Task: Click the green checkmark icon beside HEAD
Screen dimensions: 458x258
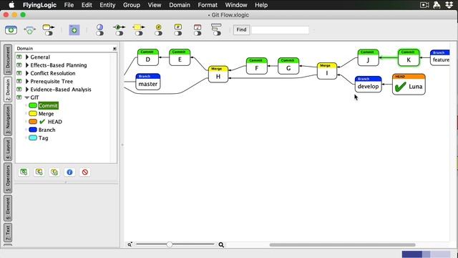Action: point(42,121)
